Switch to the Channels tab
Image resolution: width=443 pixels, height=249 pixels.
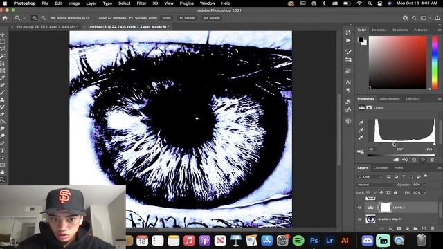pos(381,167)
